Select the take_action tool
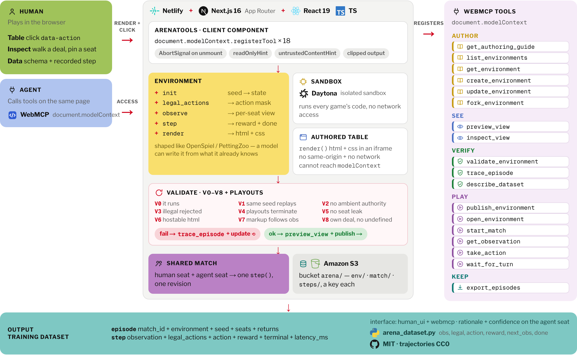This screenshot has height=355, width=577. pyautogui.click(x=510, y=253)
